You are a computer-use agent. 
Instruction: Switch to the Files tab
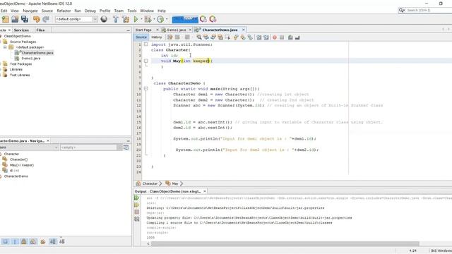40,30
